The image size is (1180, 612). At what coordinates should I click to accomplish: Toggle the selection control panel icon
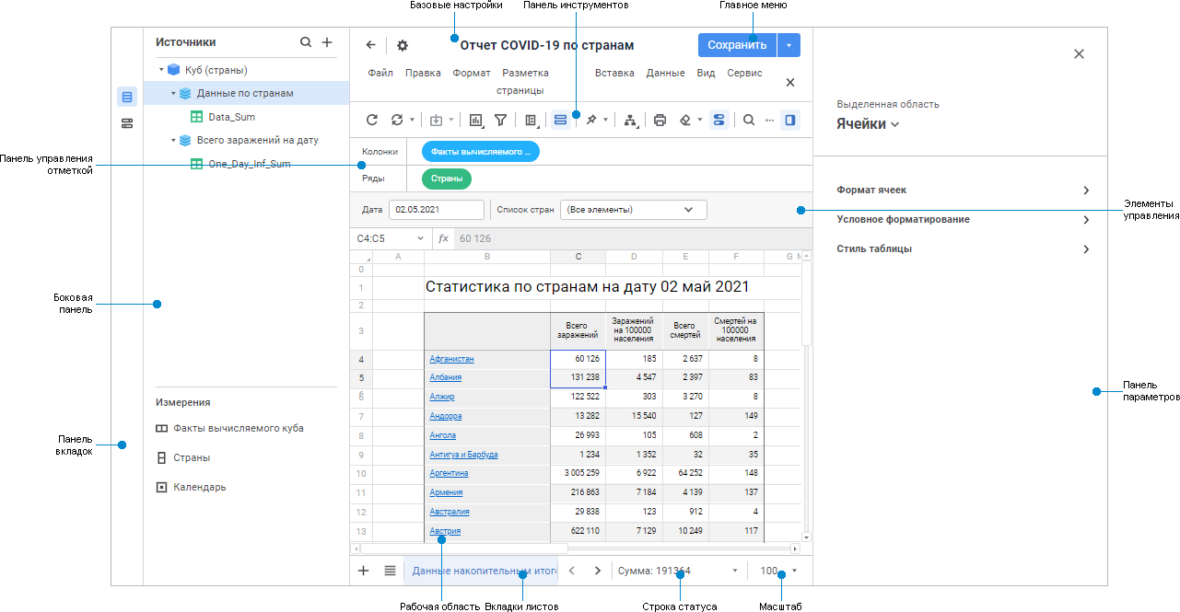(560, 120)
